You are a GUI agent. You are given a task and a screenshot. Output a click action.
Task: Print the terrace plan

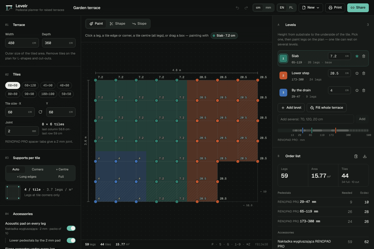point(335,8)
